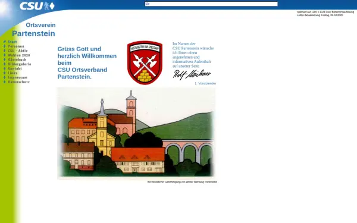Viewport: 357px width, 223px height.
Task: Click the search field in top bar
Action: tap(211, 4)
